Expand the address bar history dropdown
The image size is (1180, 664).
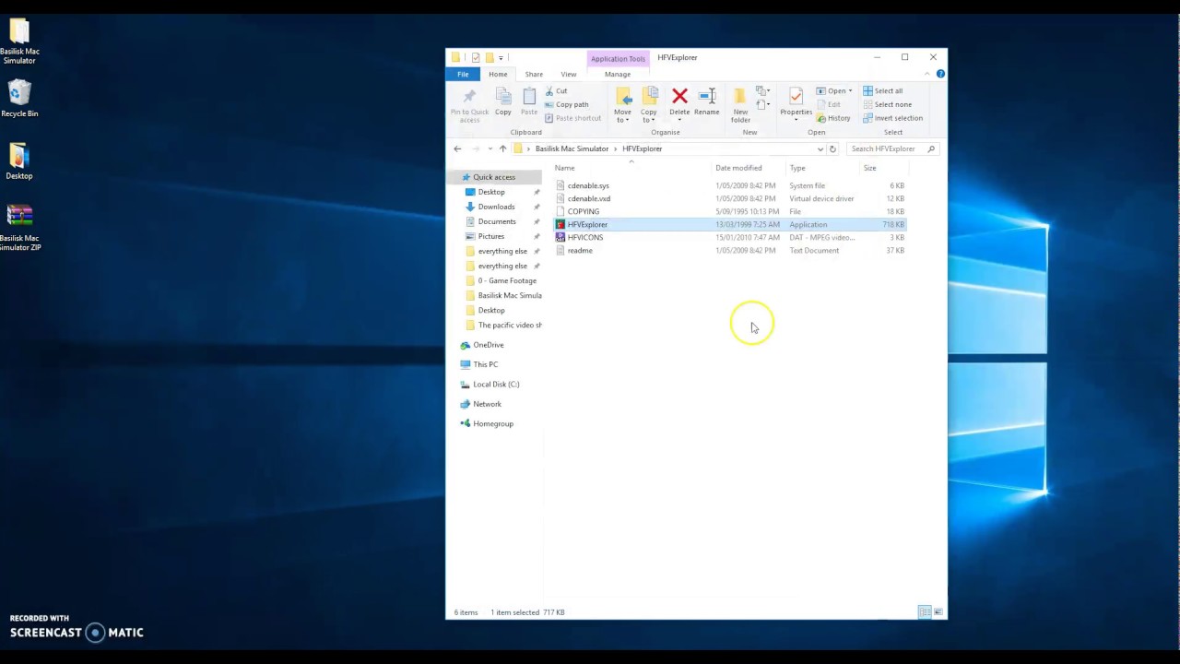(820, 148)
